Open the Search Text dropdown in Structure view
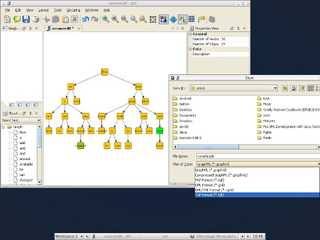 click(x=38, y=120)
